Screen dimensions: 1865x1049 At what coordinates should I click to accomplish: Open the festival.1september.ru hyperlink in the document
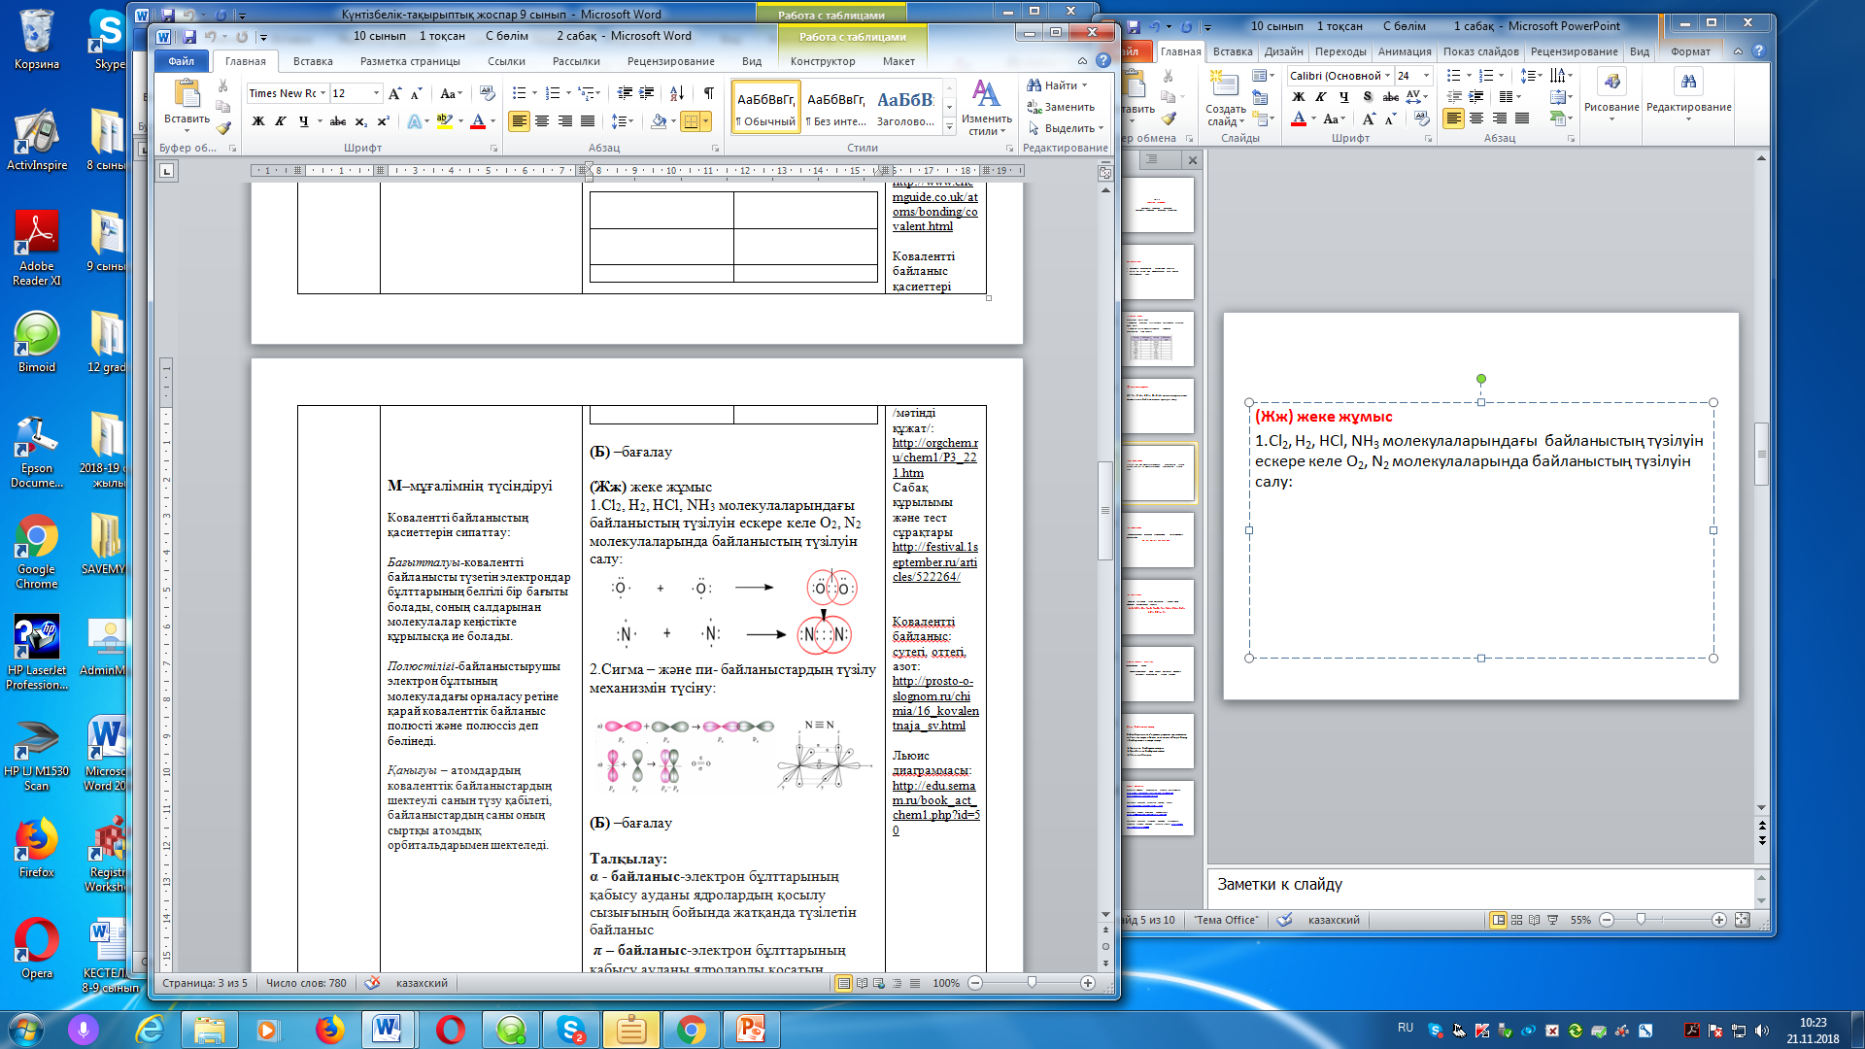[934, 561]
